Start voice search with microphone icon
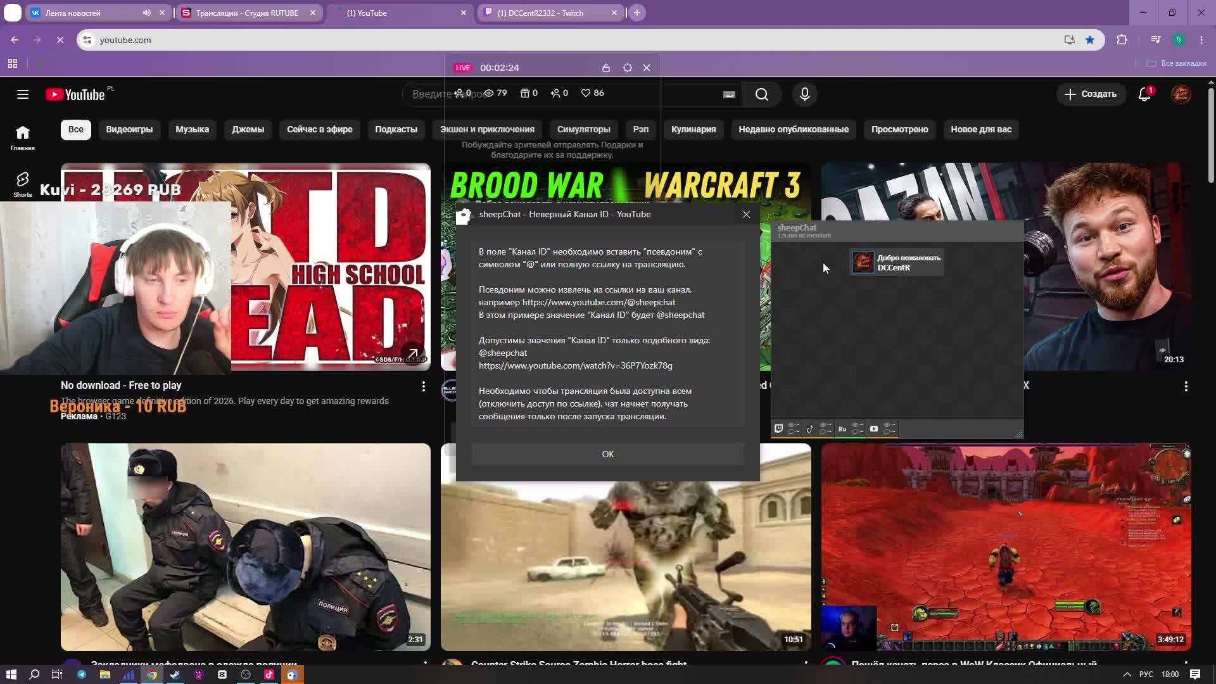The image size is (1216, 684). click(x=805, y=94)
